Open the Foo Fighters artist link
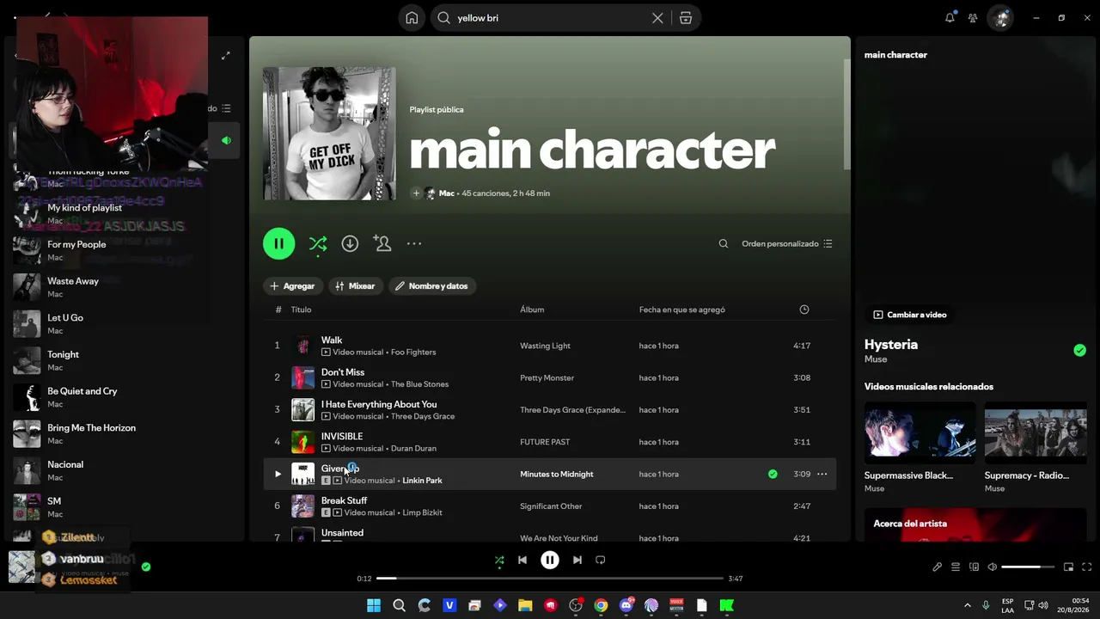 [x=413, y=352]
